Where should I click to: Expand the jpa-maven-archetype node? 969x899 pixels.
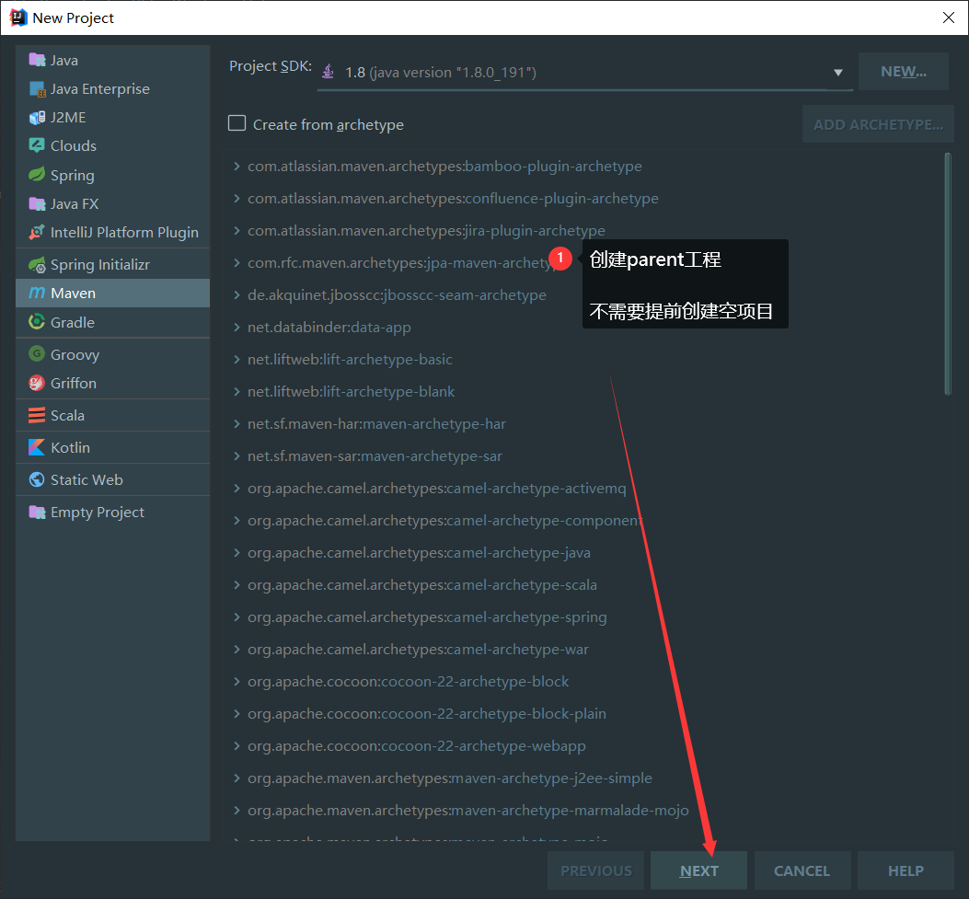[x=236, y=262]
